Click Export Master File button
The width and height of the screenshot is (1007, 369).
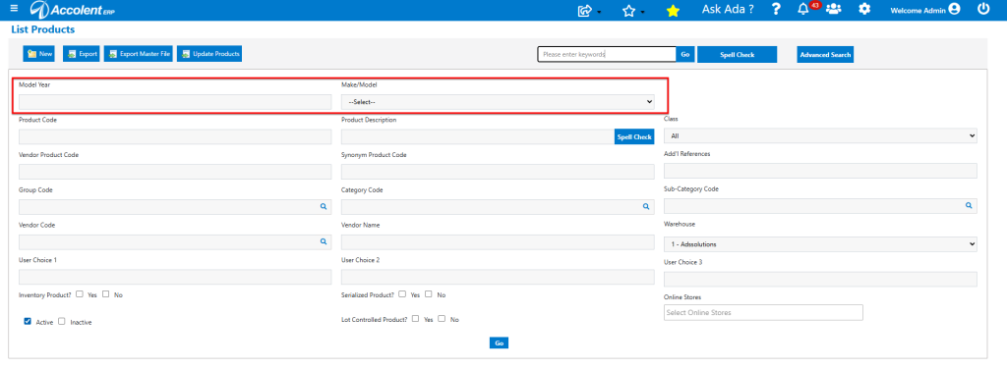coord(139,54)
